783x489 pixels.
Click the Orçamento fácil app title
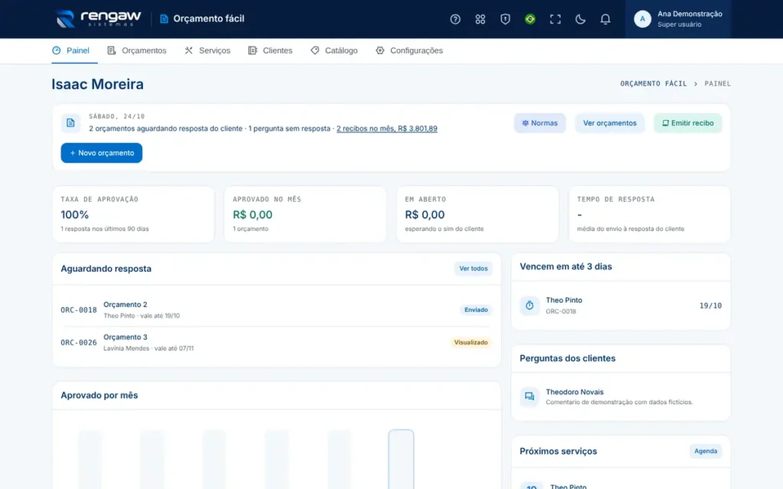tap(209, 19)
